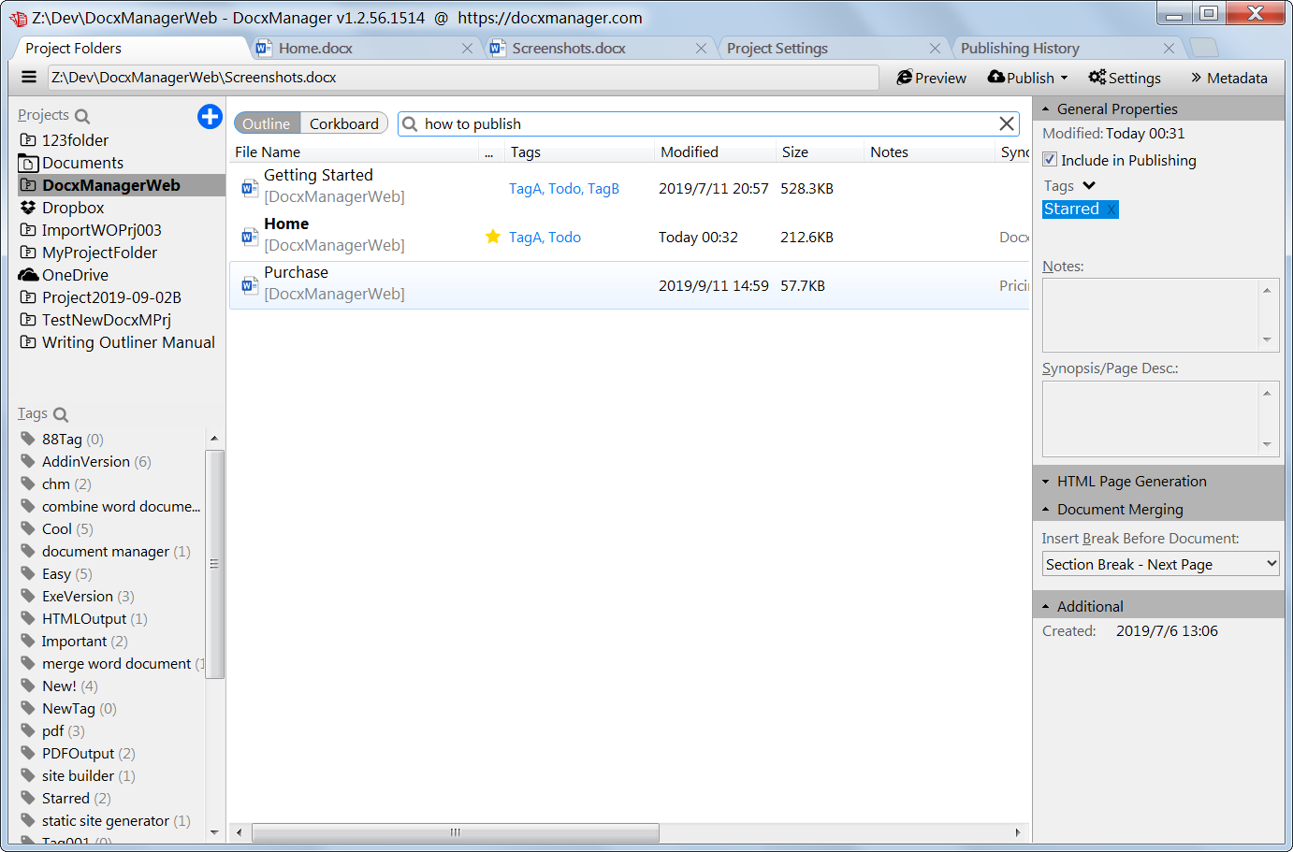Screen dimensions: 1293x852
Task: Collapse the Additional section
Action: point(1046,606)
